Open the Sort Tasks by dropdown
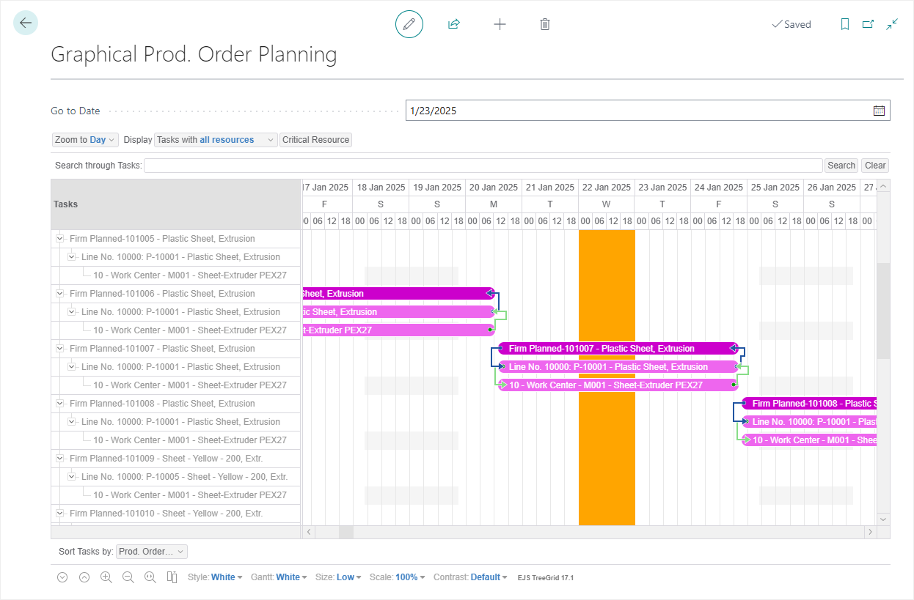Screen dimensions: 914x600 151,552
